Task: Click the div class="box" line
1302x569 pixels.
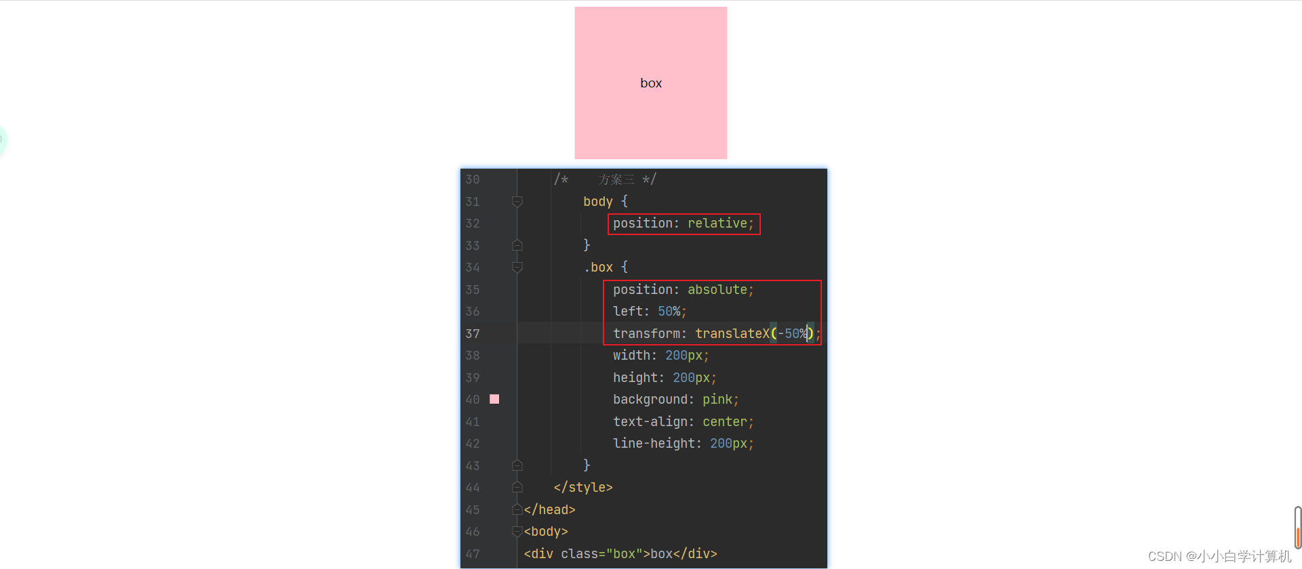Action: click(620, 553)
